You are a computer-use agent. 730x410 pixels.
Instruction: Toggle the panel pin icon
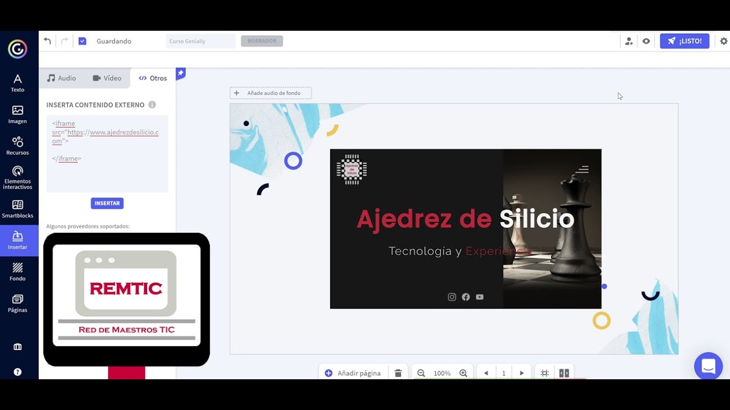pos(180,73)
